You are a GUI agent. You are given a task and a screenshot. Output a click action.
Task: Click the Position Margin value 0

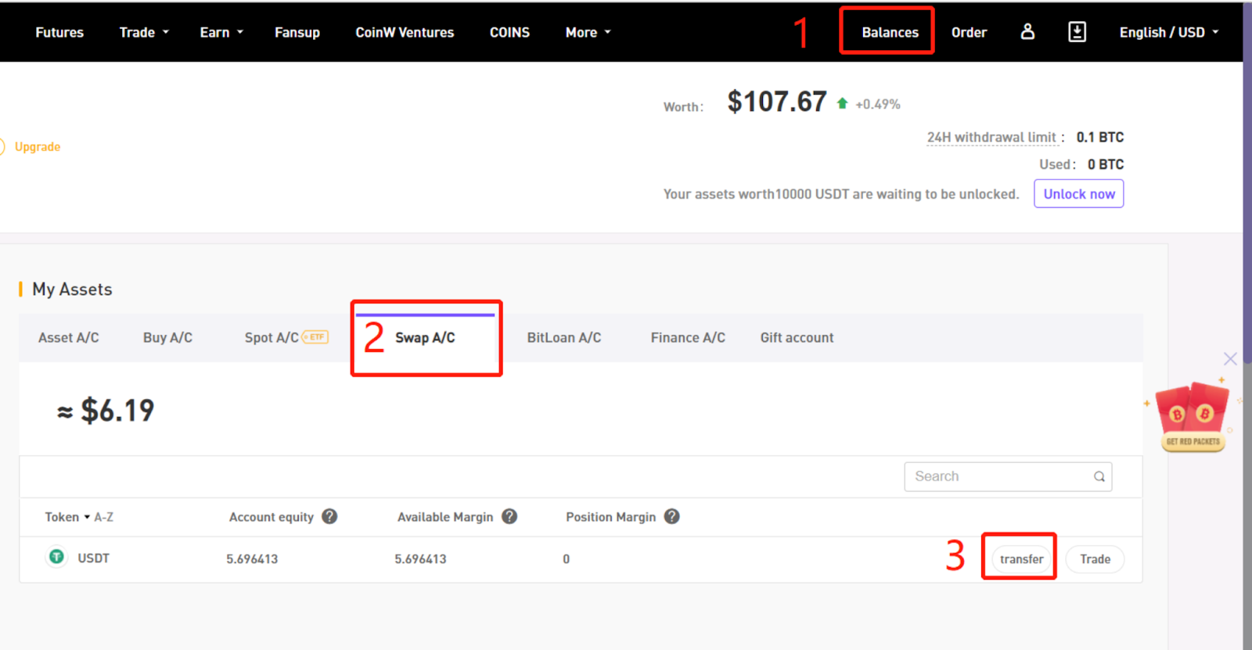pos(566,559)
